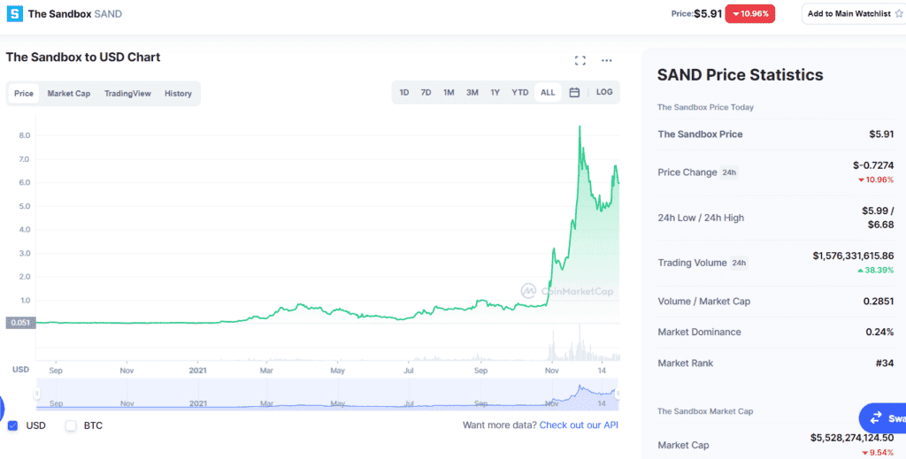This screenshot has height=459, width=906.
Task: Click the blue Swap button
Action: pyautogui.click(x=885, y=417)
